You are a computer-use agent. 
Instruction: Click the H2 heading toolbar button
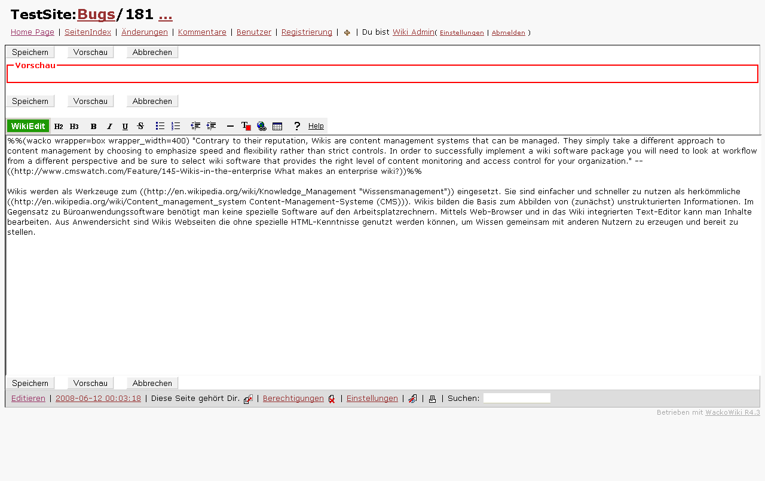click(58, 126)
